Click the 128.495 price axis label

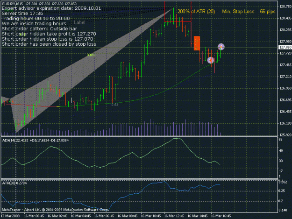[285, 18]
